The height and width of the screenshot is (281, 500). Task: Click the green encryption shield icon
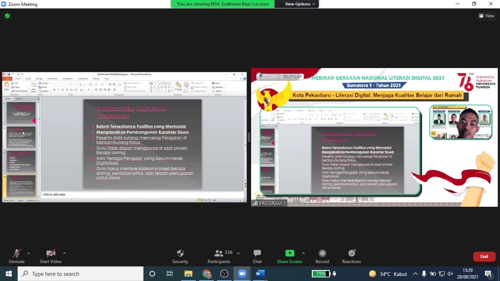click(7, 16)
